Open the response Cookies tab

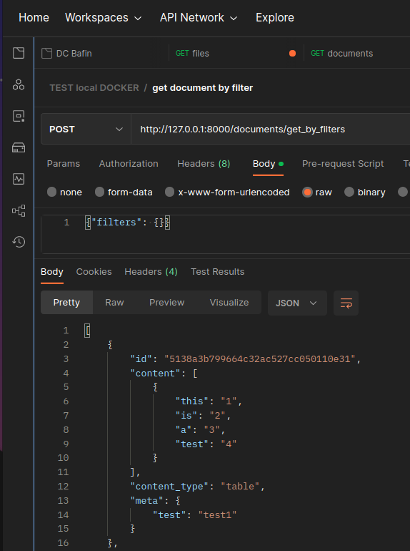[94, 272]
